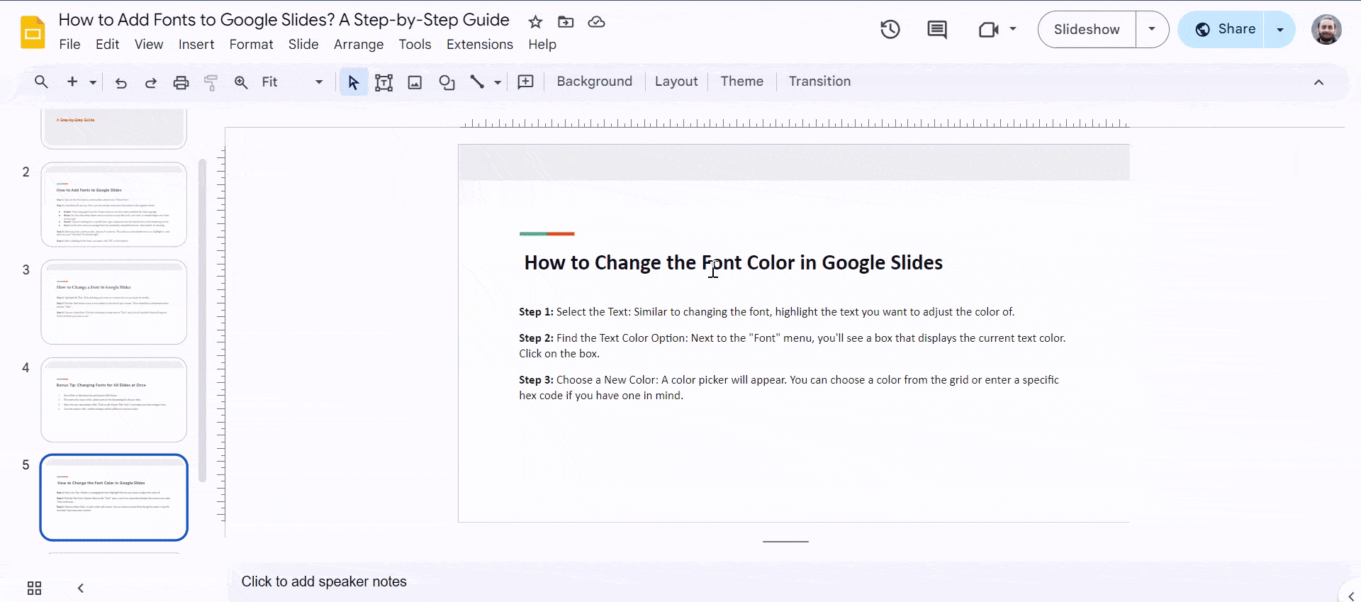The width and height of the screenshot is (1361, 602).
Task: Select slide 3 thumbnail
Action: 113,302
